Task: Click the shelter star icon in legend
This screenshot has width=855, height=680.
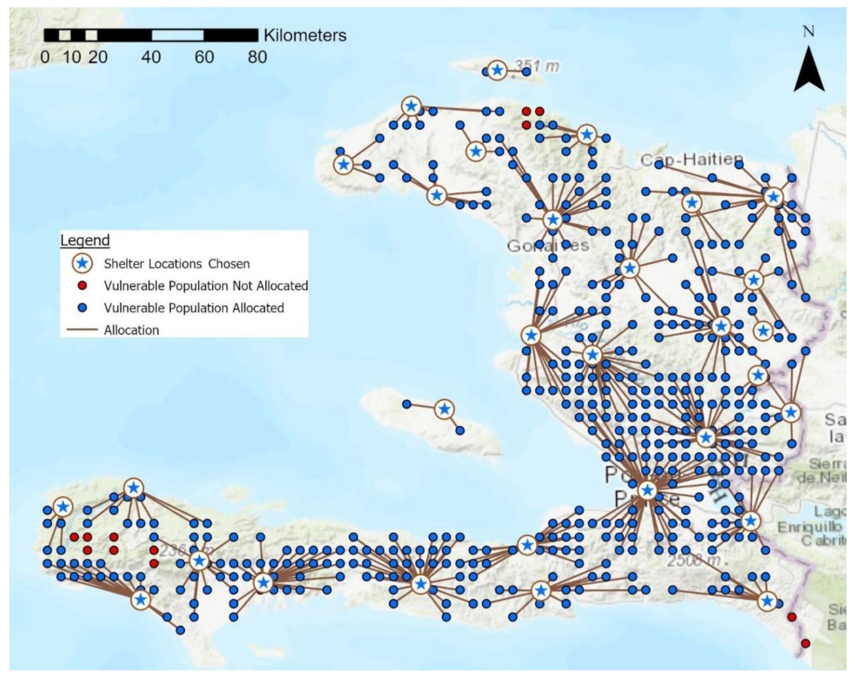Action: point(83,263)
